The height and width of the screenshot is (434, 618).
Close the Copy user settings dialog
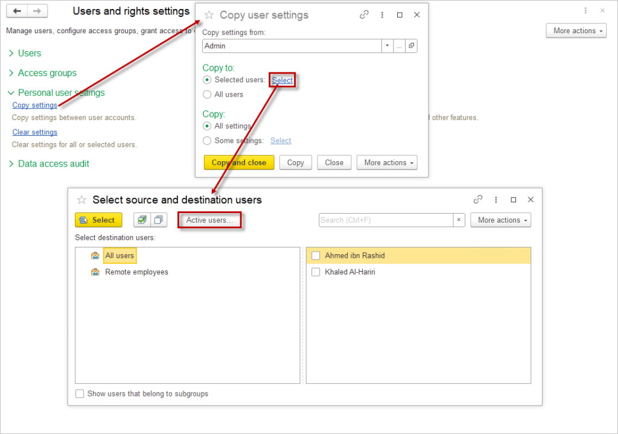click(417, 14)
